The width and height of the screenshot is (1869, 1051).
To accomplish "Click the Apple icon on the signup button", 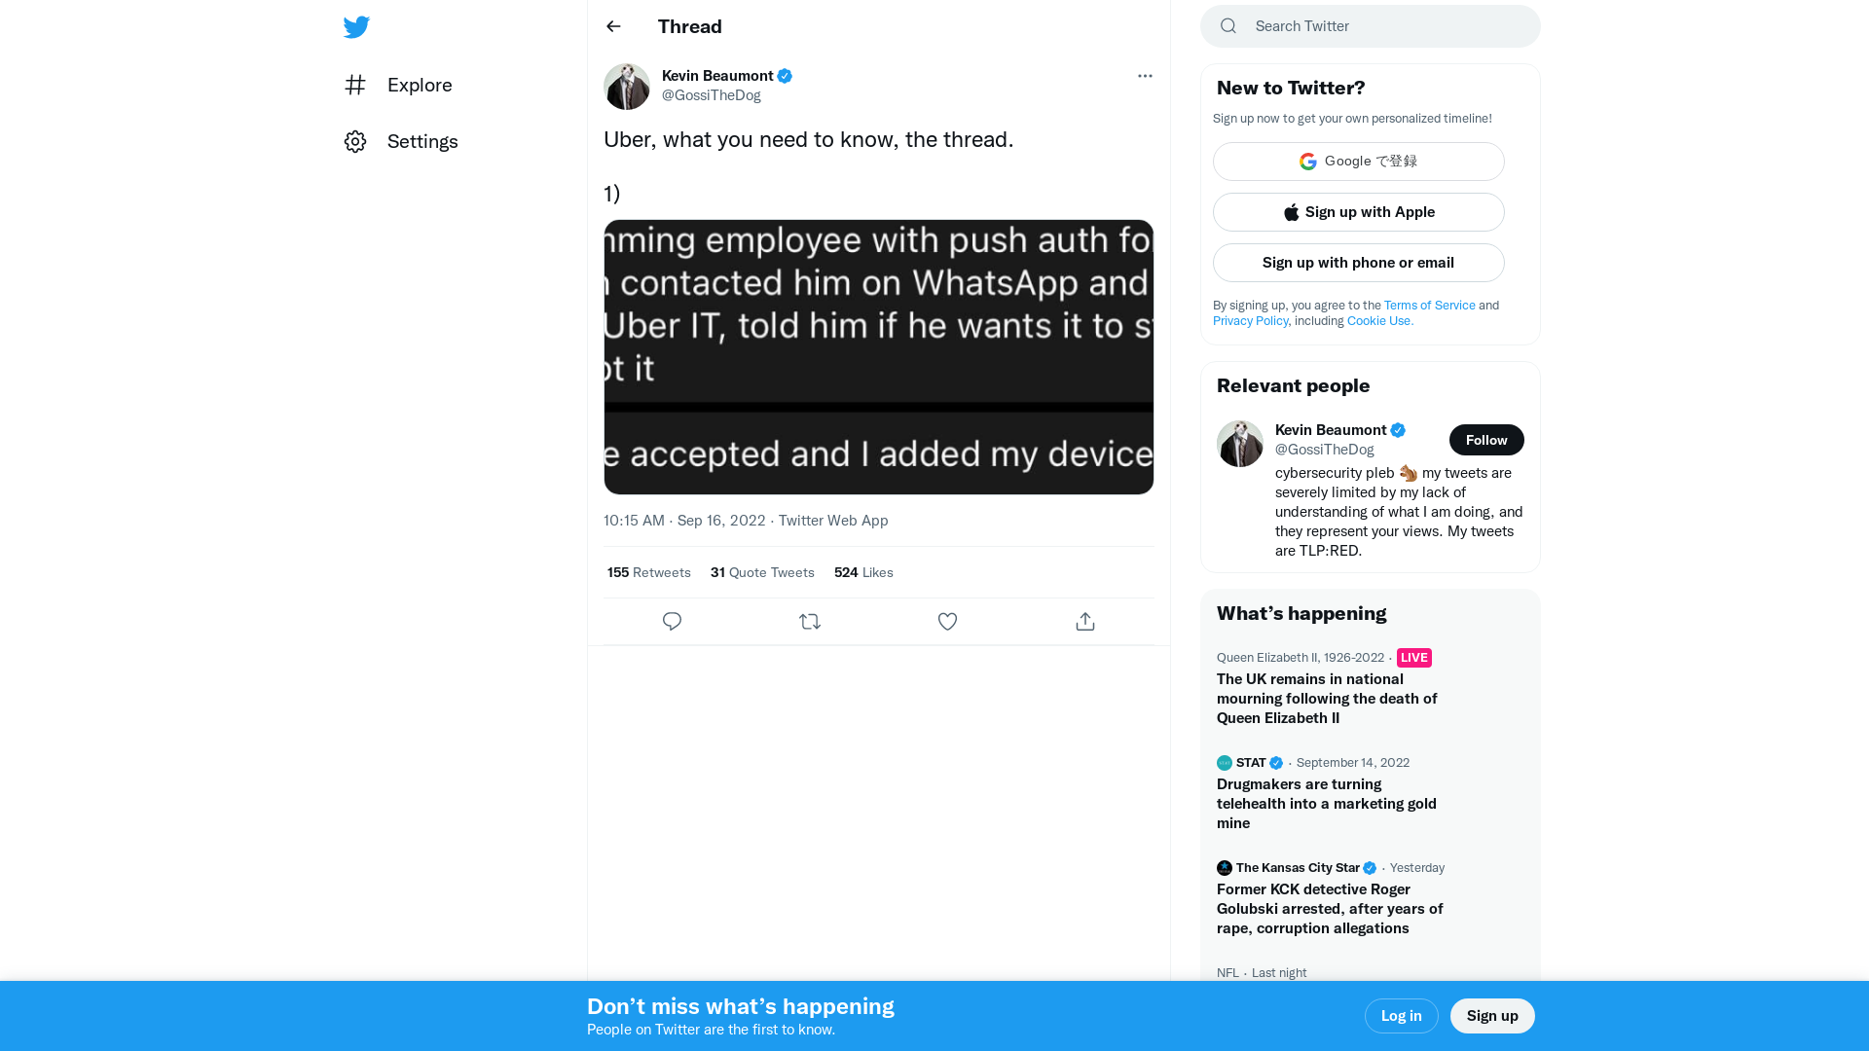I will (x=1291, y=212).
